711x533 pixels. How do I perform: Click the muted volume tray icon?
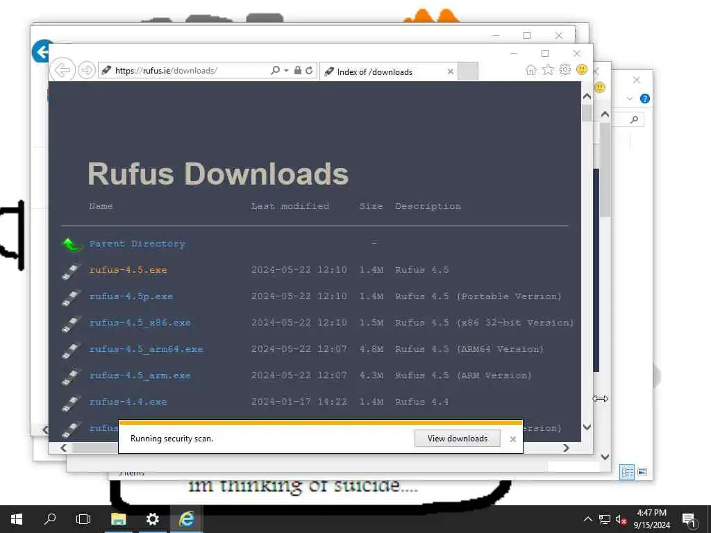[621, 519]
